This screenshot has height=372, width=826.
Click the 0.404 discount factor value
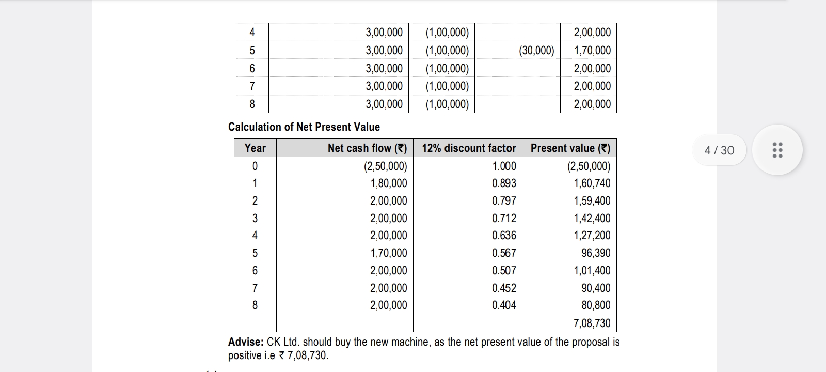(x=504, y=305)
